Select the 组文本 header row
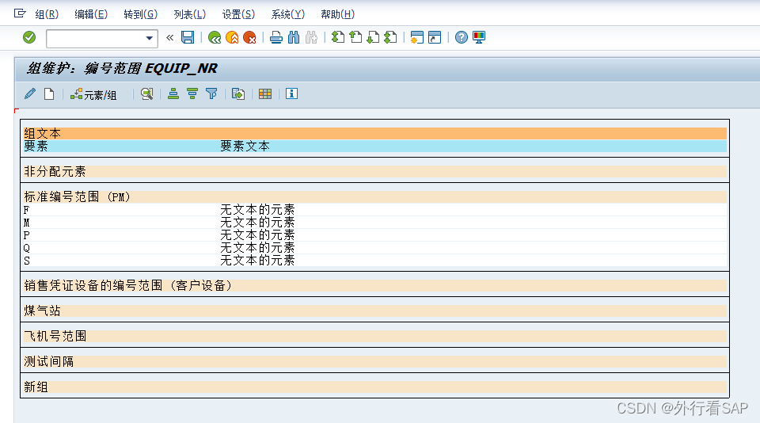 pos(374,133)
